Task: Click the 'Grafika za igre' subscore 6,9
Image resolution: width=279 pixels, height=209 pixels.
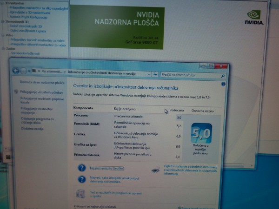Action: (x=178, y=147)
